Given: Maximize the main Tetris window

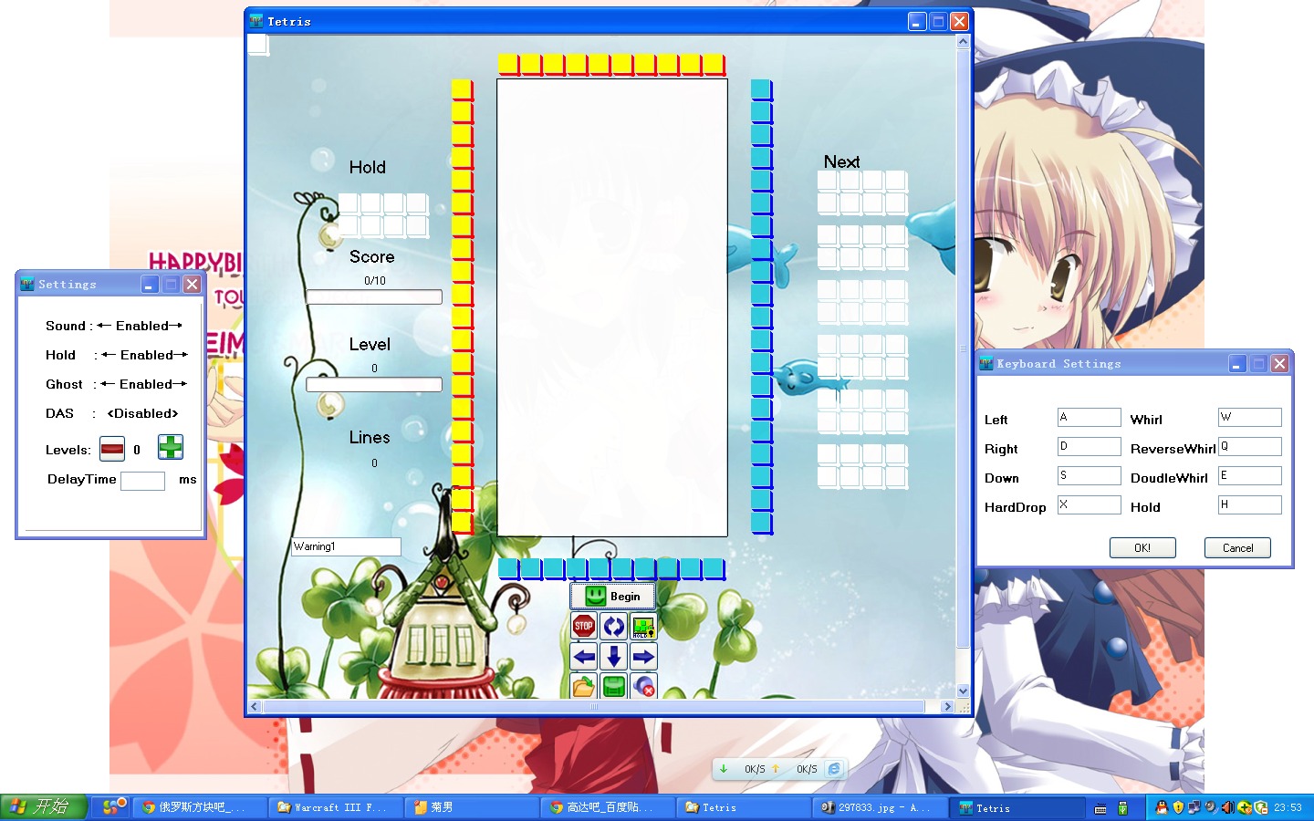Looking at the screenshot, I should click(938, 21).
